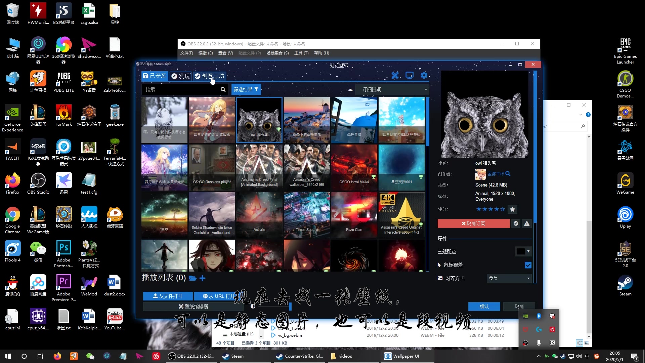Select CS:GO Russians player wallpaper
645x363 pixels.
pos(212,167)
